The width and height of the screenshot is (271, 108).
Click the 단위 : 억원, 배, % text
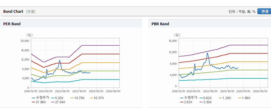[x=242, y=12]
